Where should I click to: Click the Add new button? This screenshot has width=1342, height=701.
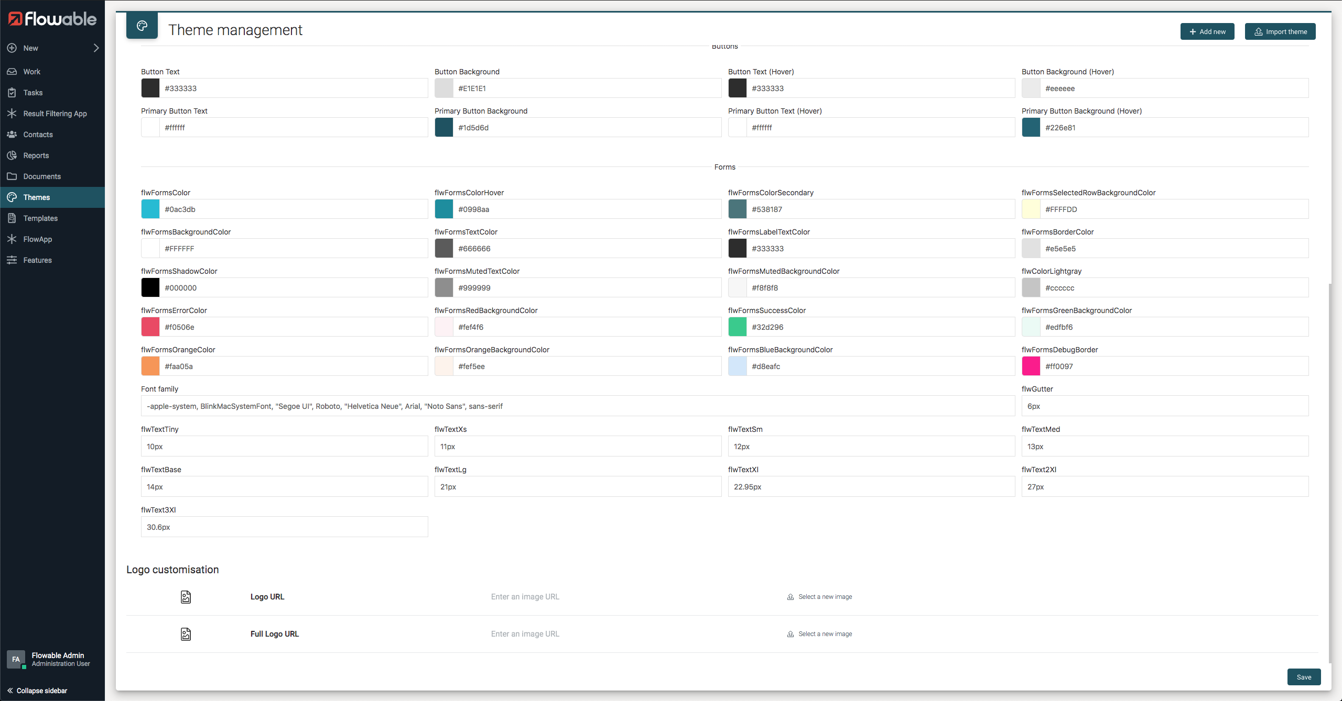pos(1207,31)
